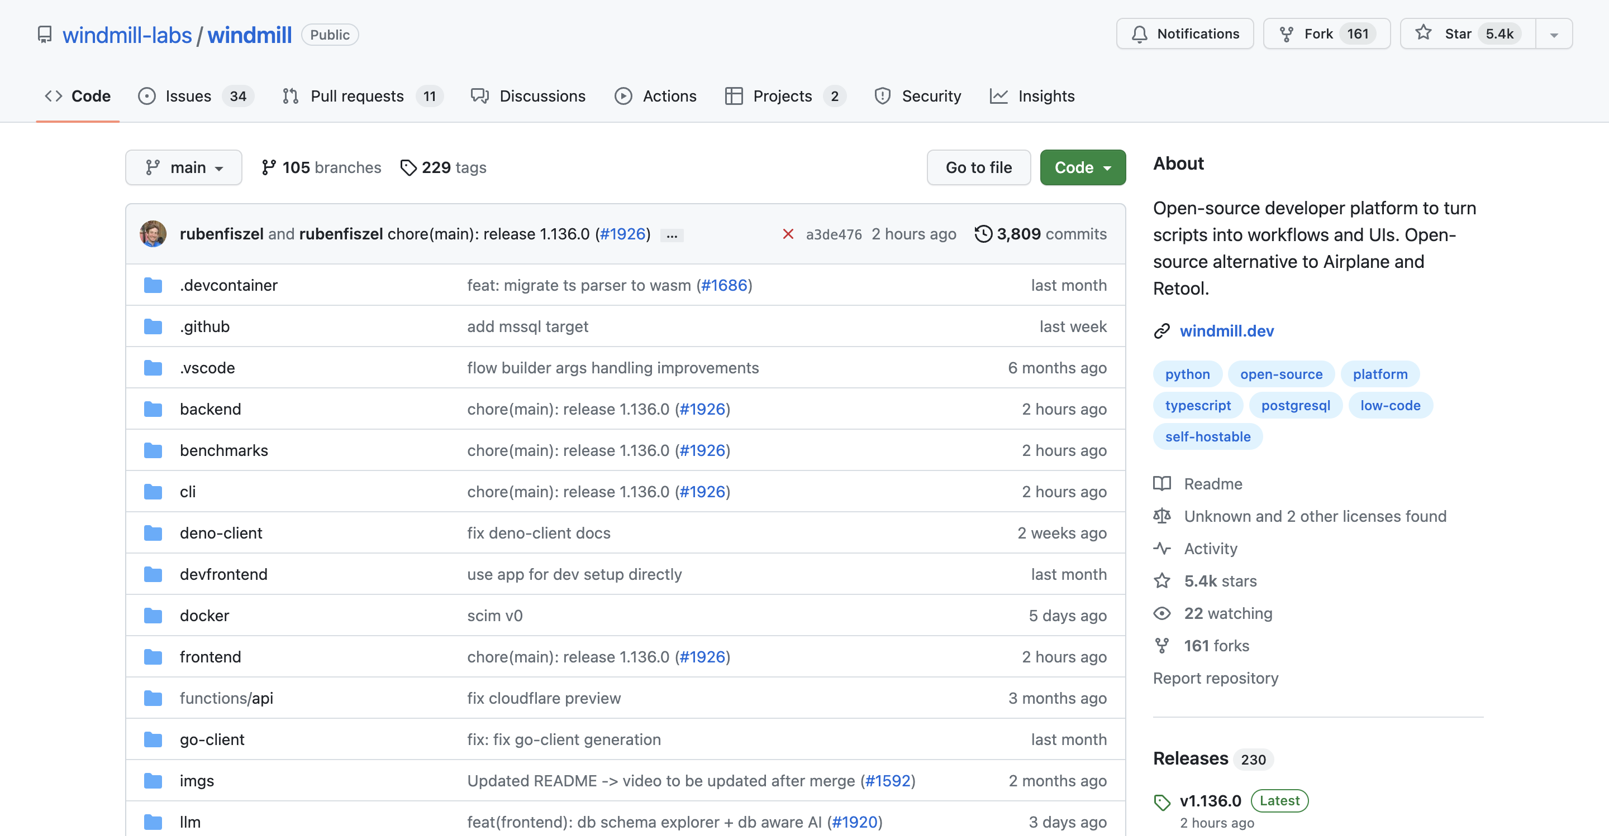
Task: View the 229 tags link
Action: [443, 167]
